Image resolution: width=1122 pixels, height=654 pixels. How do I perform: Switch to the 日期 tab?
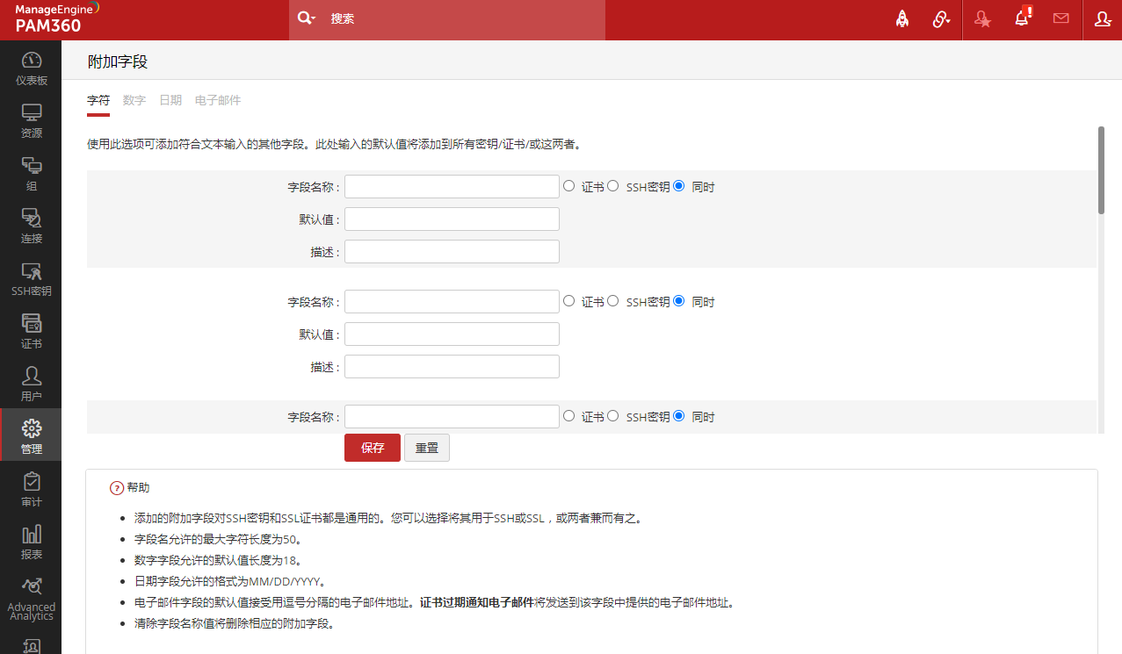170,100
